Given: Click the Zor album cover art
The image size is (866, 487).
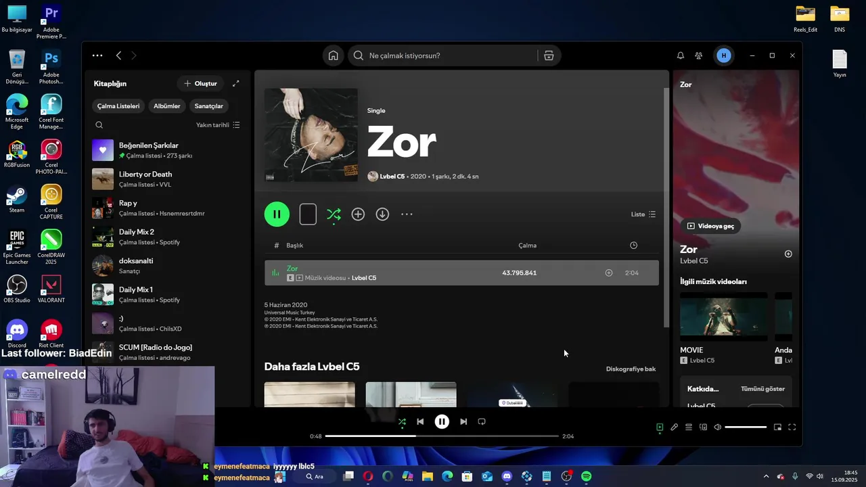Looking at the screenshot, I should click(311, 135).
